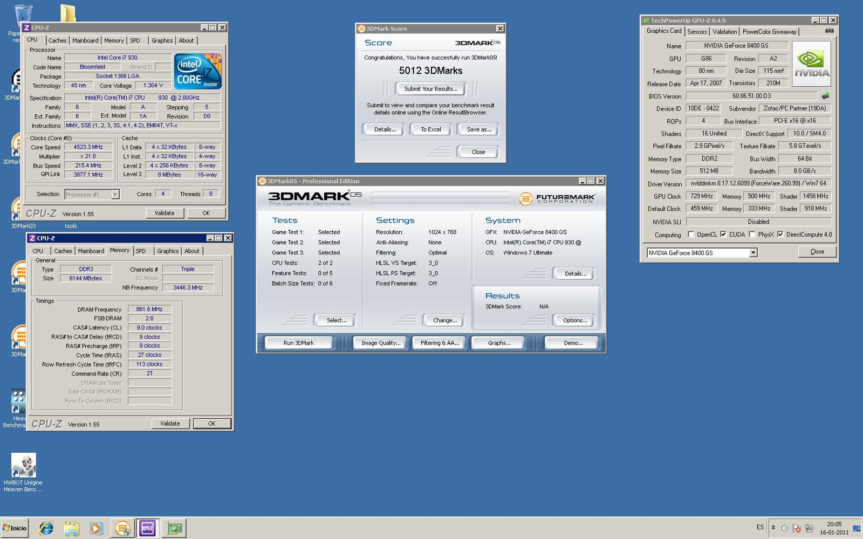Click Submit Your Results button

[x=431, y=89]
